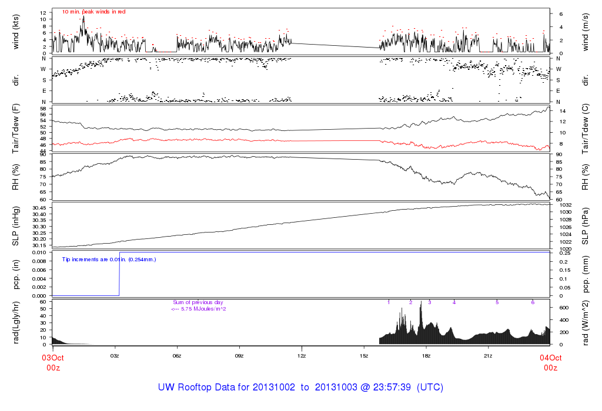Click purple marker 4 in radiation panel

454,302
